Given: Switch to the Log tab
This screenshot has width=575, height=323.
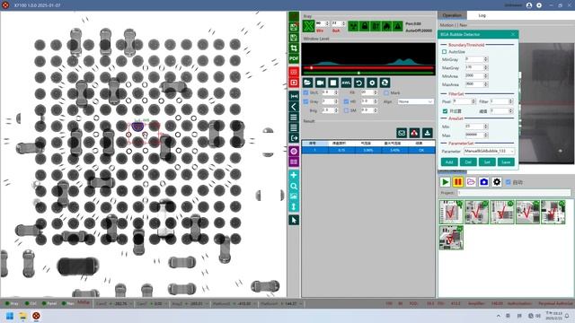Looking at the screenshot, I should (482, 15).
